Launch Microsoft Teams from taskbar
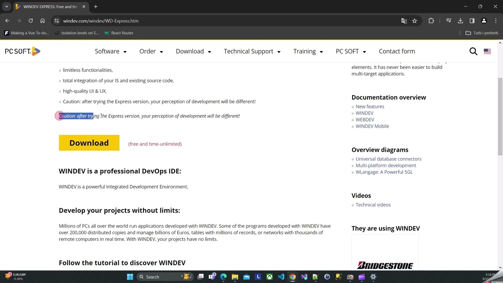Viewport: 503px width, 283px height. [x=212, y=277]
